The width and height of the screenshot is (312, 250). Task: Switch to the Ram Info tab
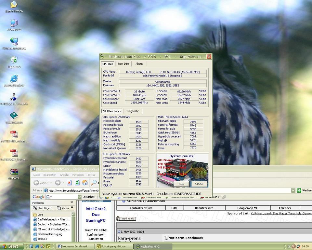[123, 64]
